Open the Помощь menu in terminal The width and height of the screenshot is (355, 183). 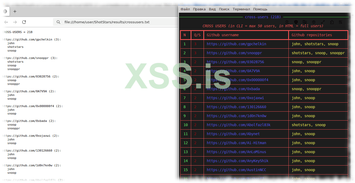coord(260,9)
